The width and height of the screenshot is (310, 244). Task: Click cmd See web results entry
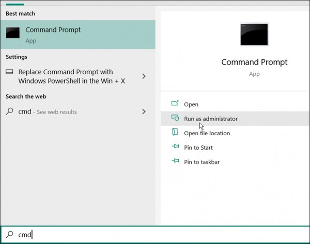78,111
